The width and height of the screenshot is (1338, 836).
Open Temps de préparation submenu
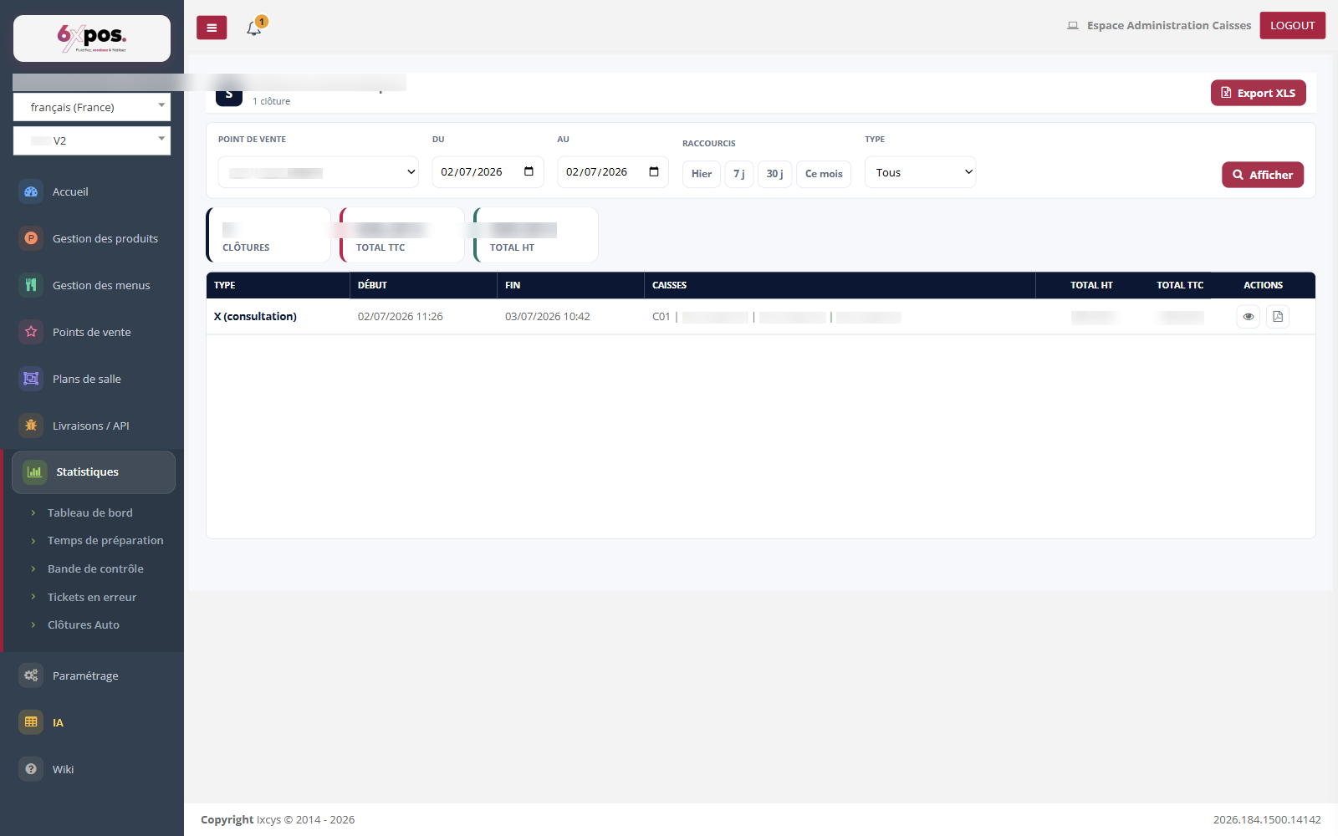pyautogui.click(x=105, y=540)
